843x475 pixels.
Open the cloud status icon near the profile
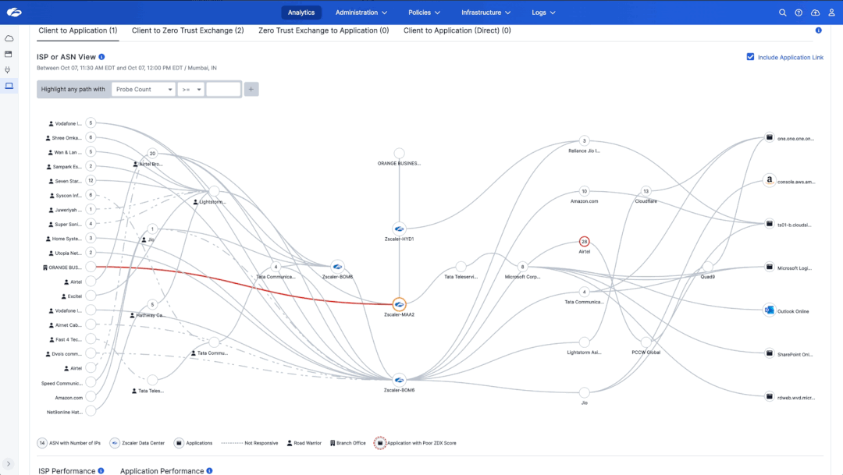click(x=813, y=12)
